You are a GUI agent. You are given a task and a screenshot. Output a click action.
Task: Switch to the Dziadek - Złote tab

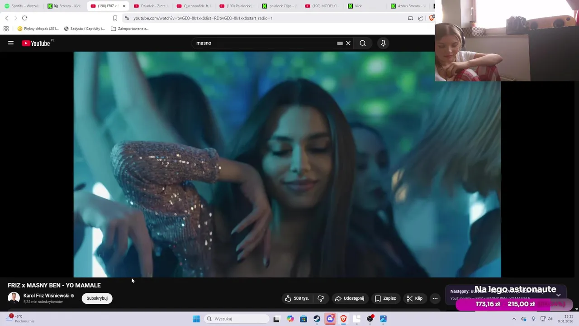[x=151, y=6]
